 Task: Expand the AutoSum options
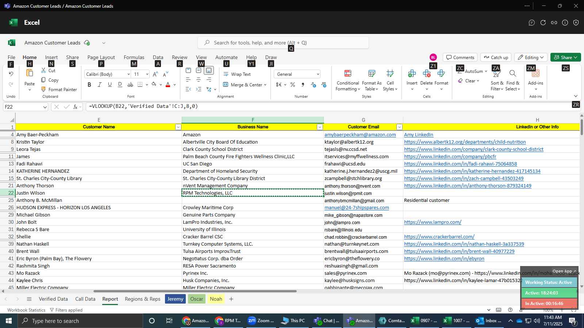pyautogui.click(x=486, y=71)
